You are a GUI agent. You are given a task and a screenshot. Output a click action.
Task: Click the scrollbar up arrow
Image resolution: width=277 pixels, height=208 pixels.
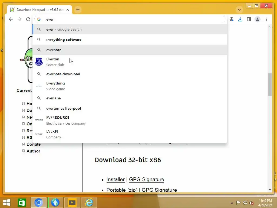pyautogui.click(x=270, y=27)
